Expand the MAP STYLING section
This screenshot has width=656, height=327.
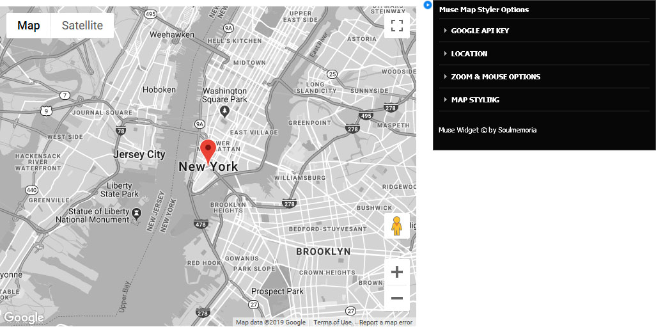544,100
